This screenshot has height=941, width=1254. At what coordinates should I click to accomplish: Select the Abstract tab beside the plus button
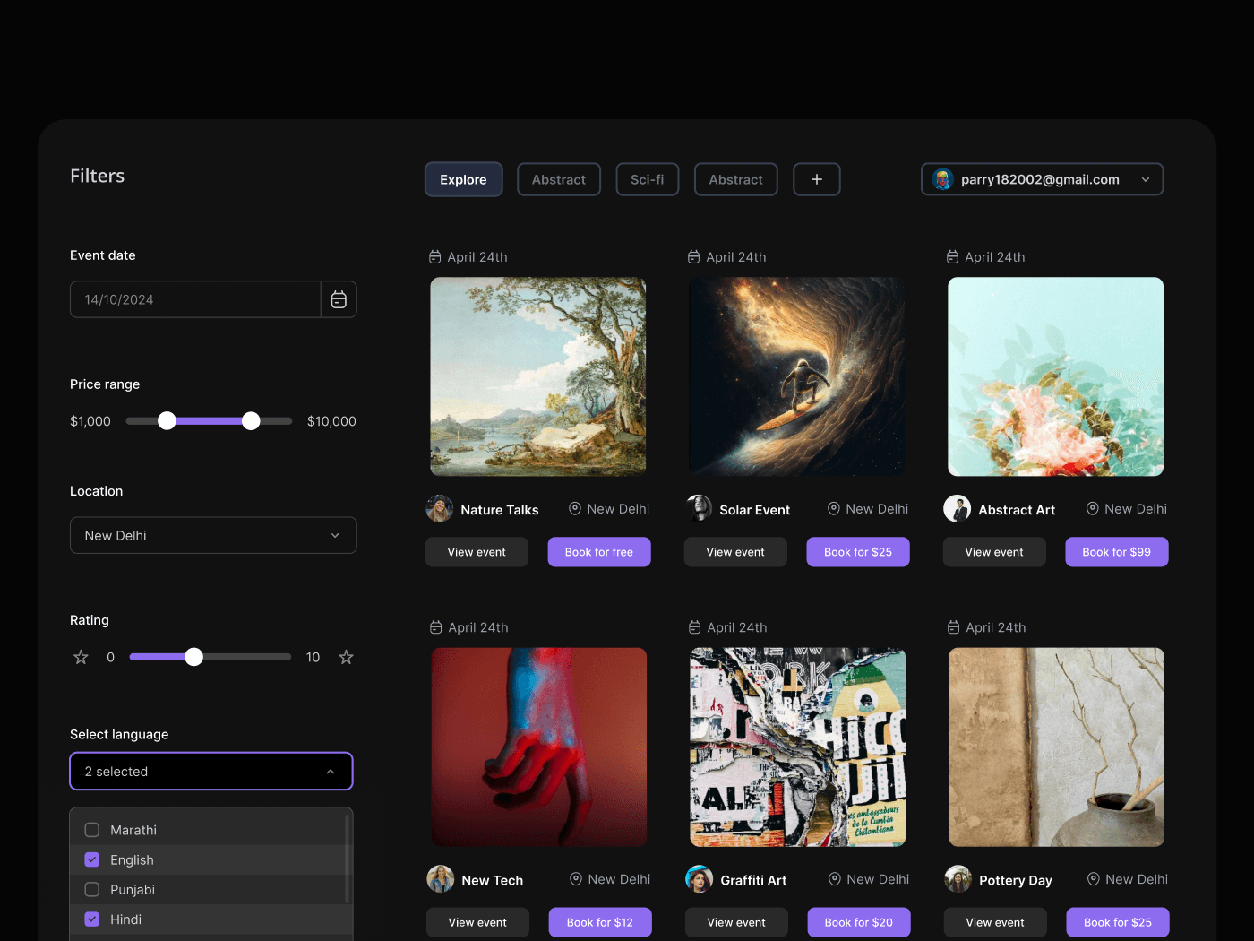click(x=736, y=179)
